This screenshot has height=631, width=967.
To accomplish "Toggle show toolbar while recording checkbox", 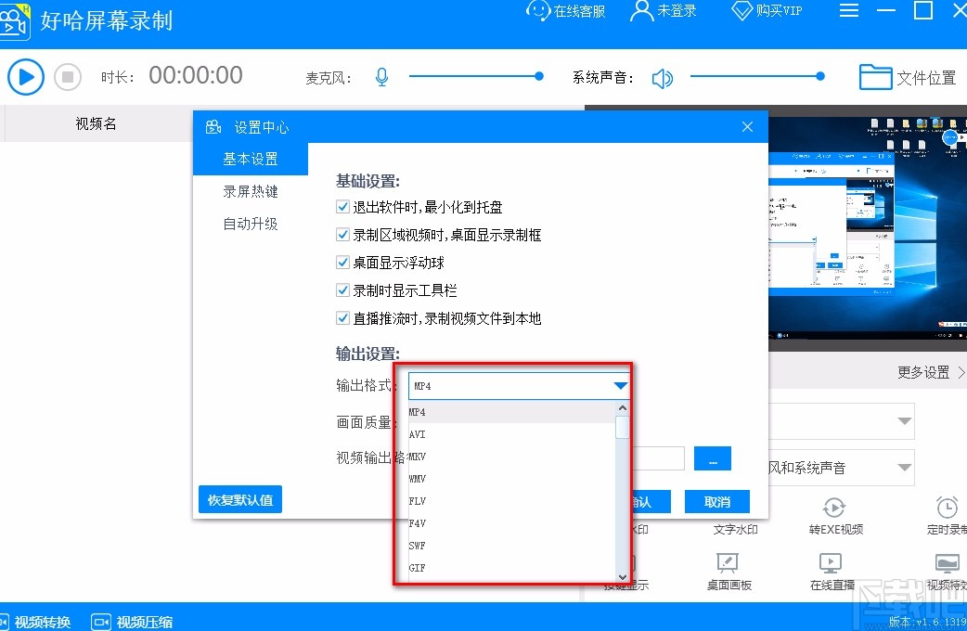I will [342, 290].
